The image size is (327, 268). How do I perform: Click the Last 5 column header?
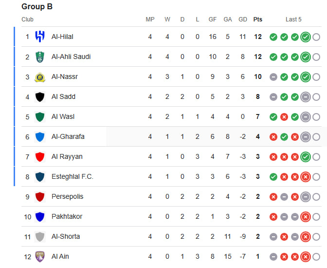pos(293,19)
